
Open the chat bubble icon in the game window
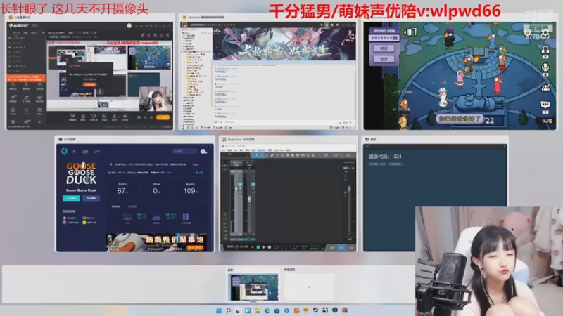[x=545, y=104]
